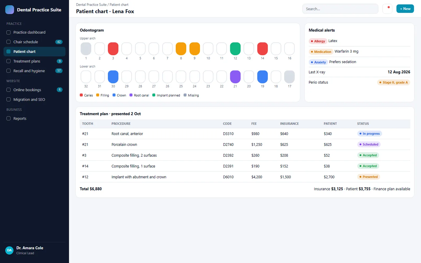Click the Root canal purple legend swatch
421x263 pixels.
[x=131, y=95]
